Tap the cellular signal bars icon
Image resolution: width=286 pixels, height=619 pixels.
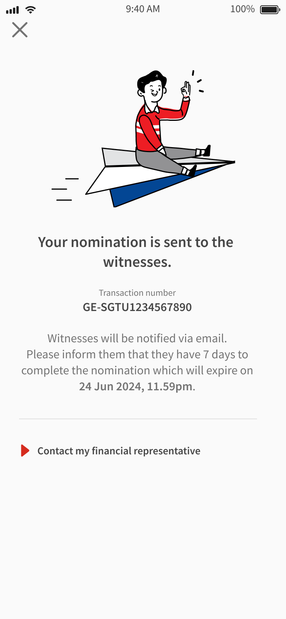(13, 10)
